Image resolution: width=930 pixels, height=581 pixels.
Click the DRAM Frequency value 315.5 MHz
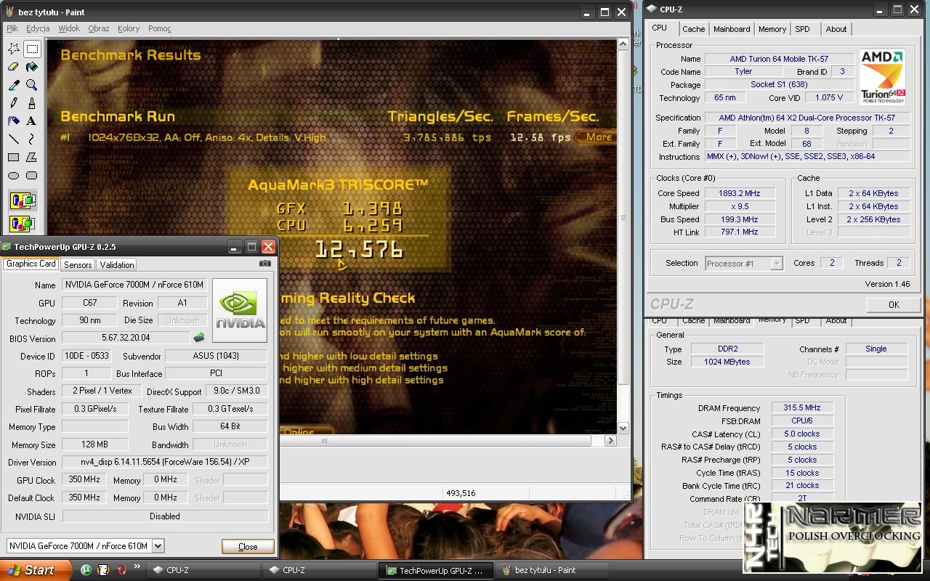(x=801, y=408)
